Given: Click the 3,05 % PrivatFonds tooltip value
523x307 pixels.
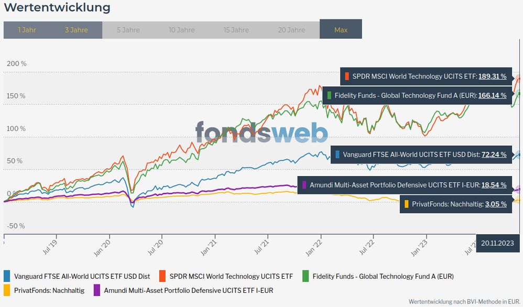Looking at the screenshot, I should (x=496, y=204).
